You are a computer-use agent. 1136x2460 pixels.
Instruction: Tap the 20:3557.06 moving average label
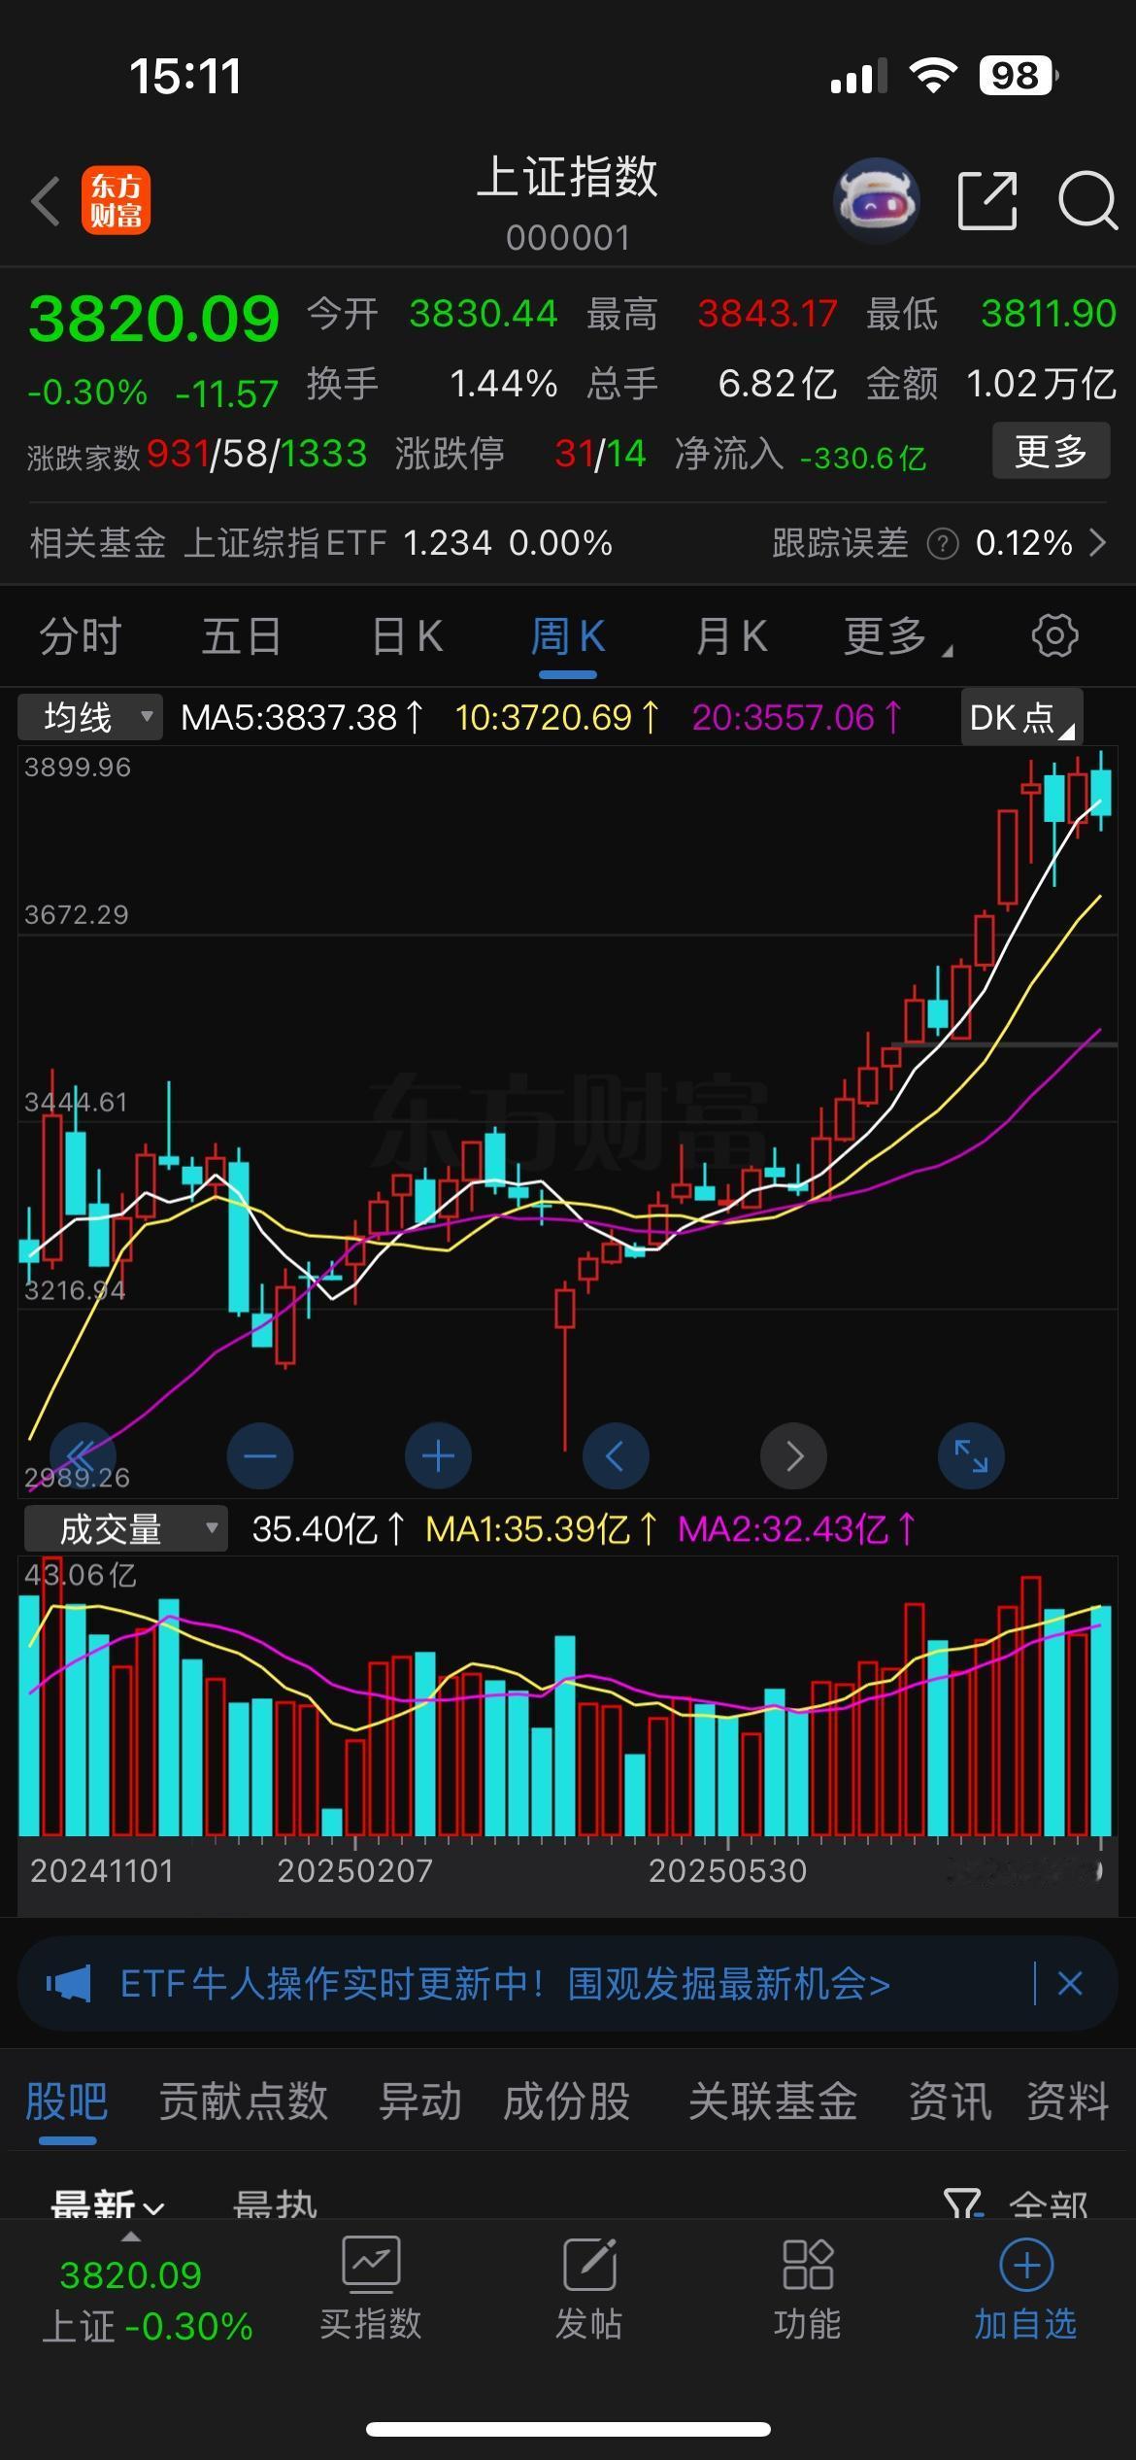798,718
